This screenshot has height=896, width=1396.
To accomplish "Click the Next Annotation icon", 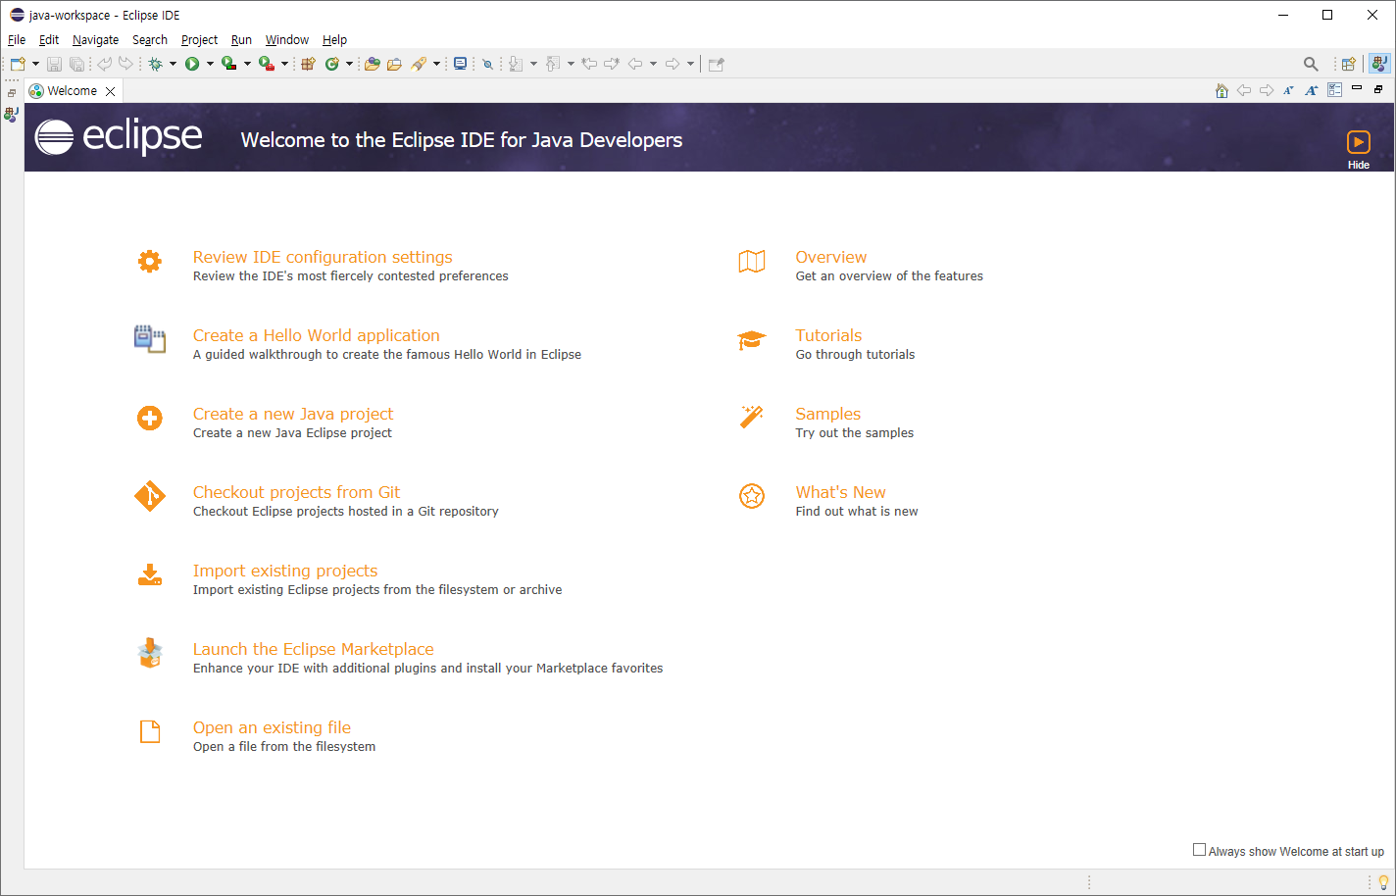I will click(516, 64).
